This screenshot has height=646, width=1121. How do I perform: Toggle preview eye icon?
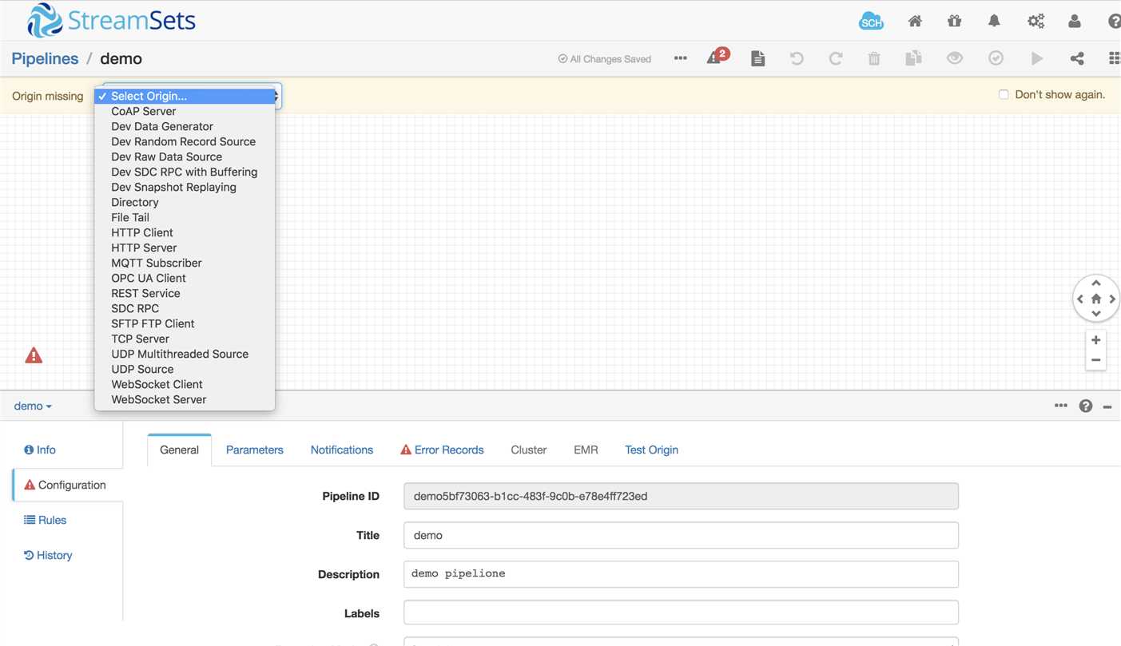click(955, 57)
